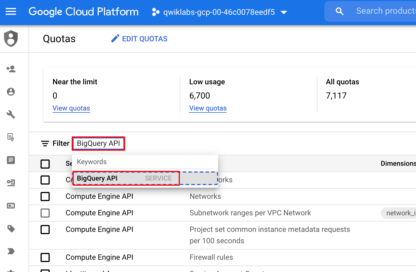416x272 pixels.
Task: Check the Subnetwork ranges per VPC Network row
Action: [45, 213]
